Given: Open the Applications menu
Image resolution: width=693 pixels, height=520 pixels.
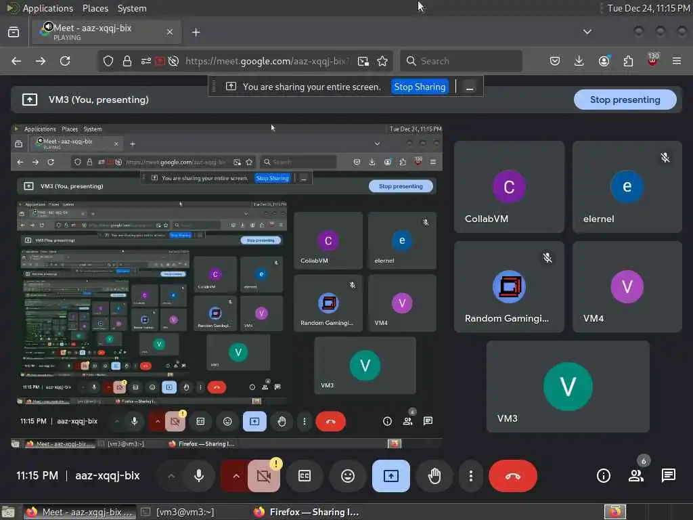Looking at the screenshot, I should tap(48, 8).
